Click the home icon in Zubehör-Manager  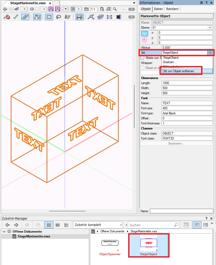click(27, 225)
